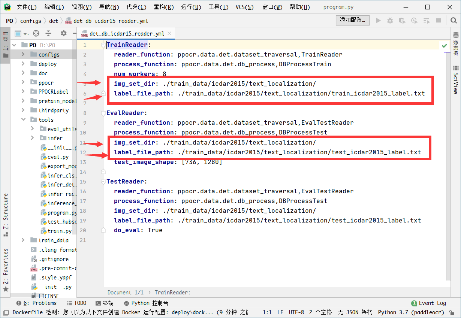Expand the deploy folder
Image resolution: width=461 pixels, height=318 pixels.
23,64
